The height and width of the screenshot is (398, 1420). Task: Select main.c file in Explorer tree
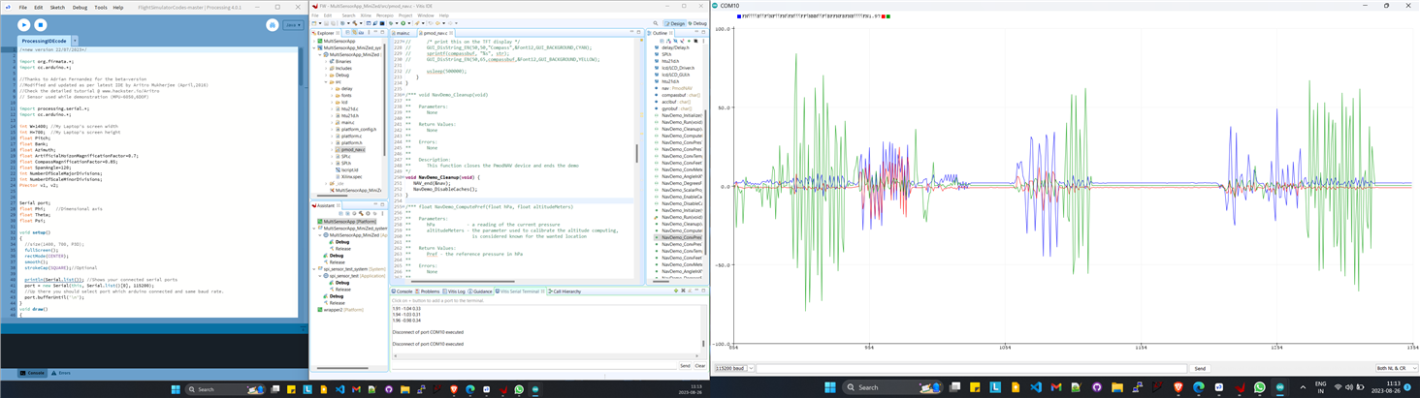coord(347,122)
